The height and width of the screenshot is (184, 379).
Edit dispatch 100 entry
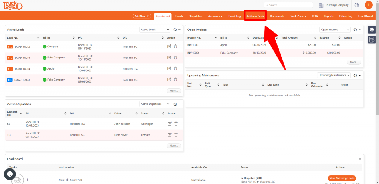coord(170,135)
